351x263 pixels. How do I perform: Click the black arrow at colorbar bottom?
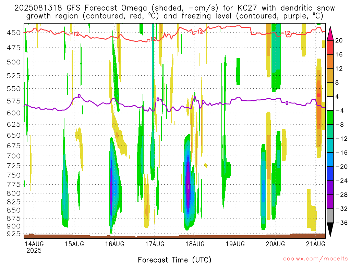point(330,230)
